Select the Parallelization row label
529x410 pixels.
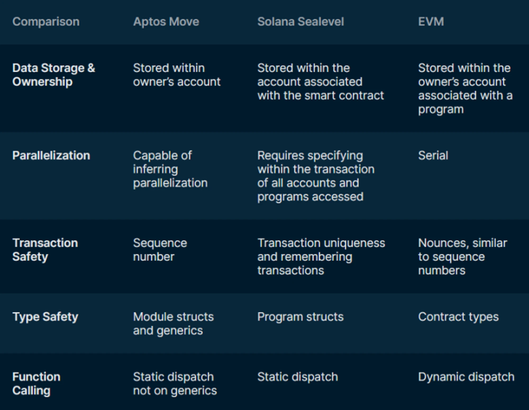coord(51,156)
